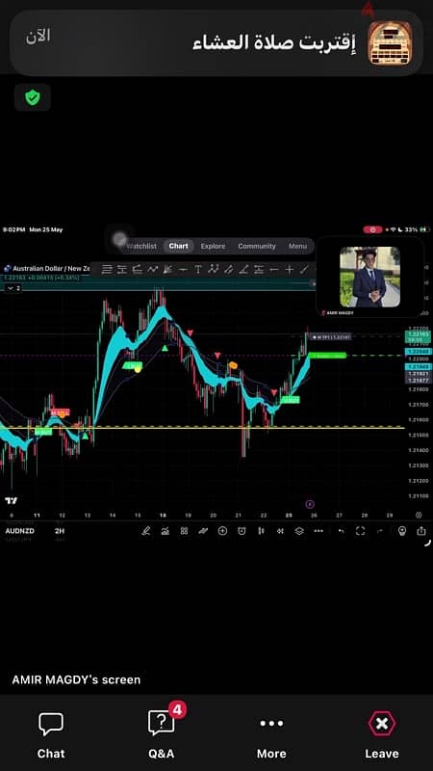Select the text T drawing tool

(198, 269)
